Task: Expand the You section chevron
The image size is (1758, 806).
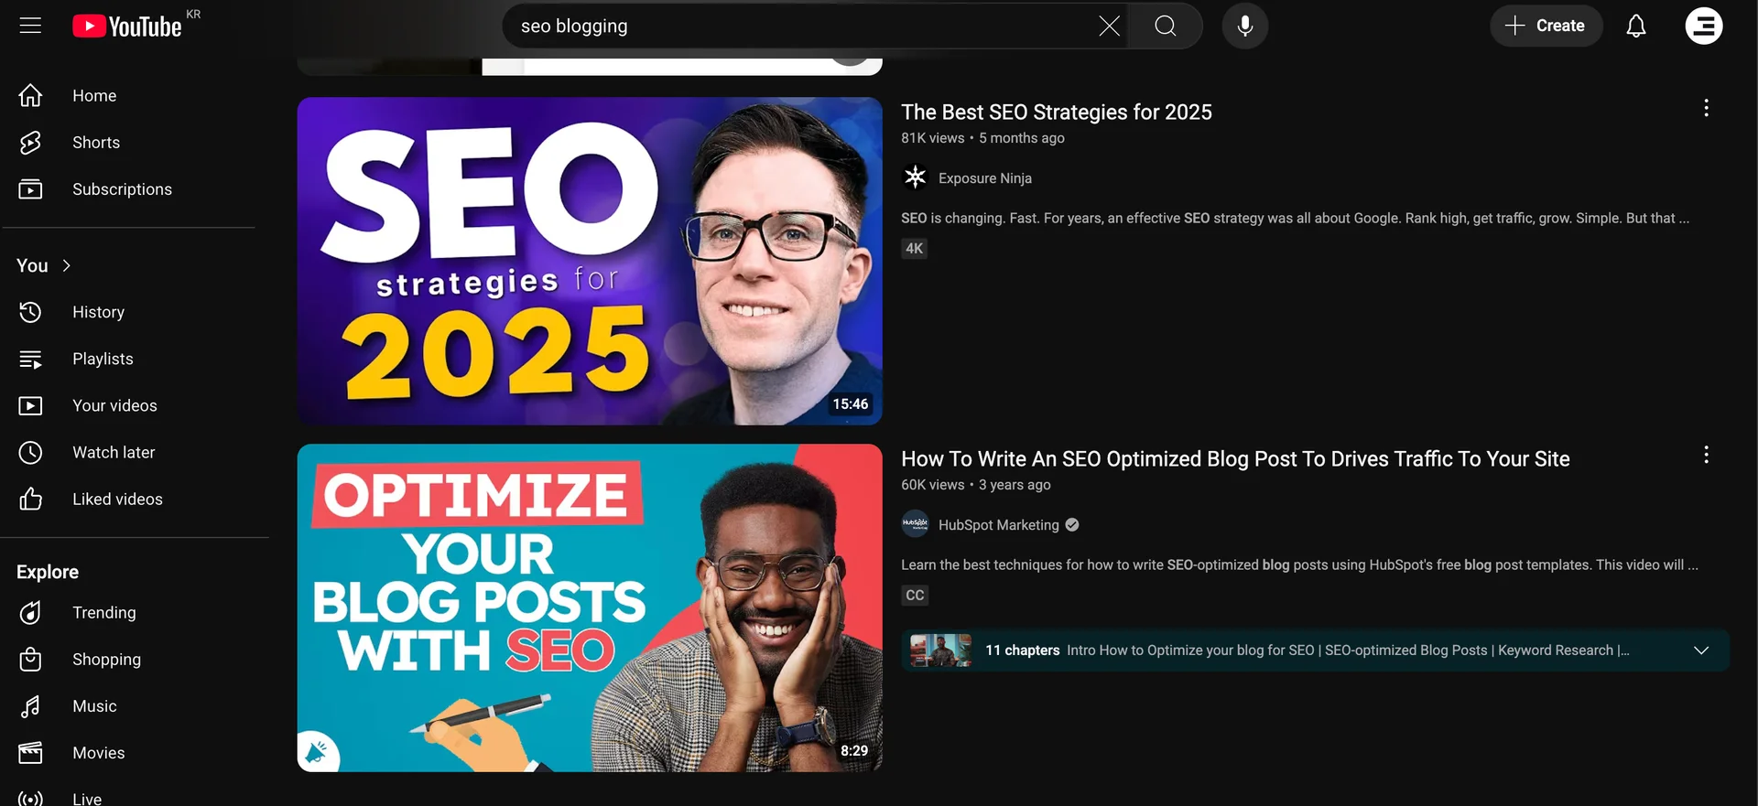Action: (x=66, y=265)
